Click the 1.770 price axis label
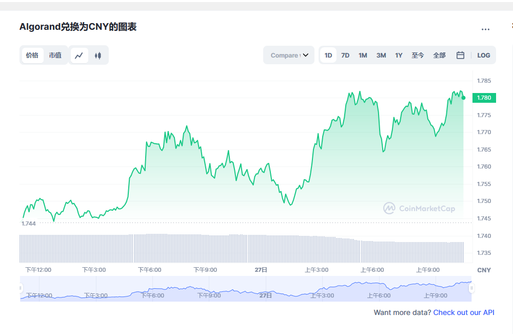This screenshot has height=334, width=513. [484, 132]
